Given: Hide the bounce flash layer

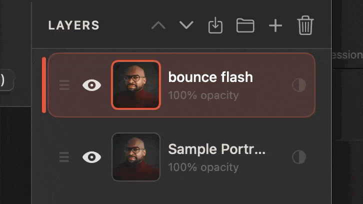Looking at the screenshot, I should tap(91, 85).
